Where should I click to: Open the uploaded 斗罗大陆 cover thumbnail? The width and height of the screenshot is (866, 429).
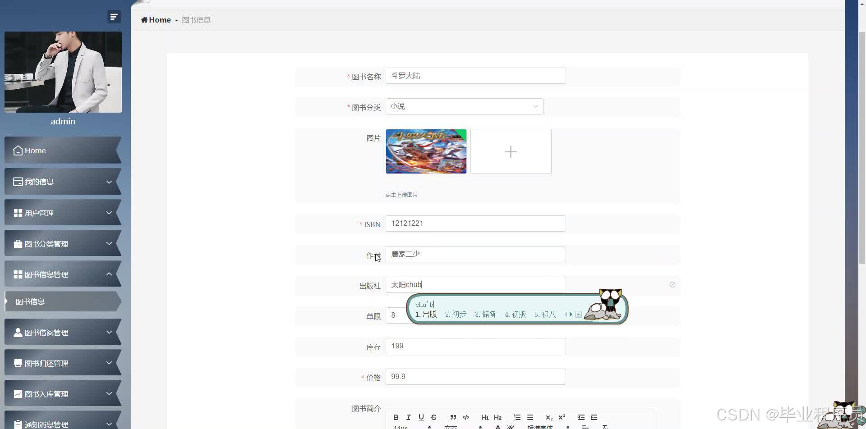[x=426, y=151]
